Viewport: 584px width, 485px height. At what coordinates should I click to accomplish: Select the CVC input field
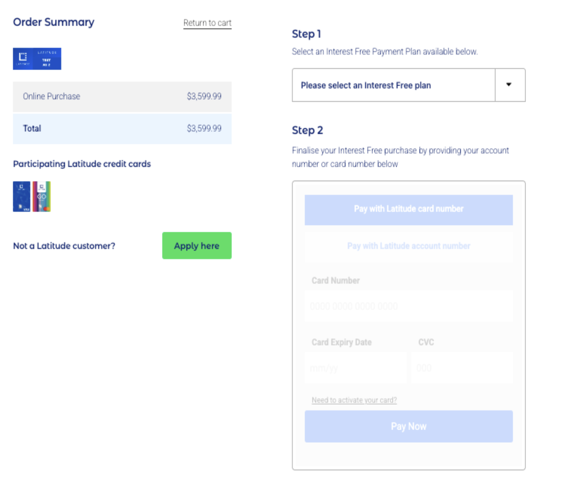tap(461, 368)
